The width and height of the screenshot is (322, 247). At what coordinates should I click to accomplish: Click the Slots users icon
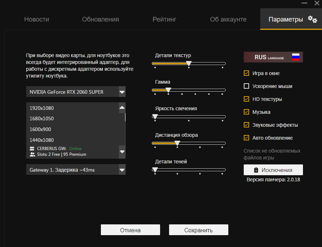pos(32,154)
